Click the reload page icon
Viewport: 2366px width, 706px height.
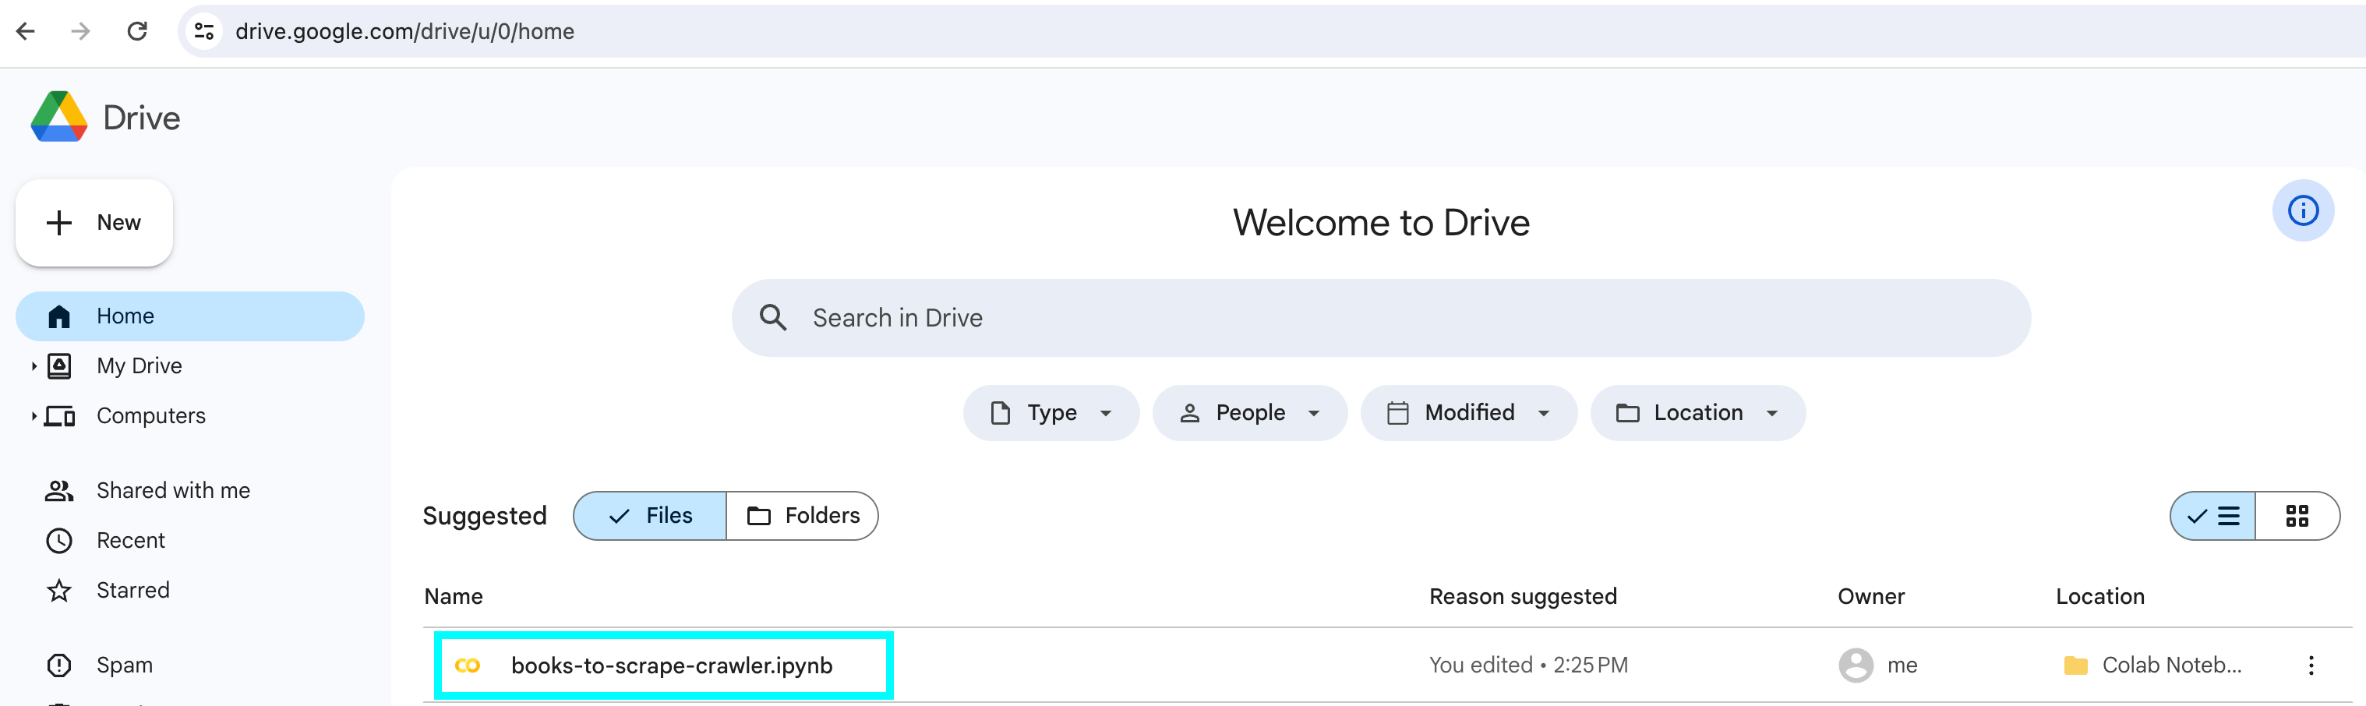137,31
